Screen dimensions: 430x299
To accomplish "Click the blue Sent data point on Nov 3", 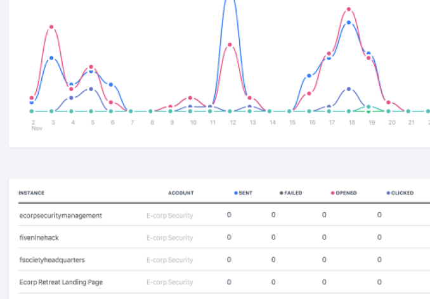I will [51, 58].
